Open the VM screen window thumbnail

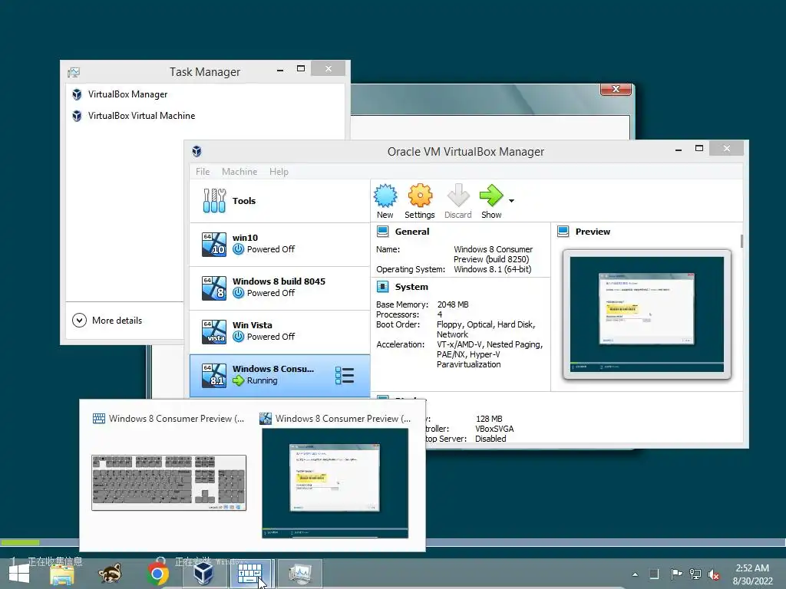pos(335,483)
